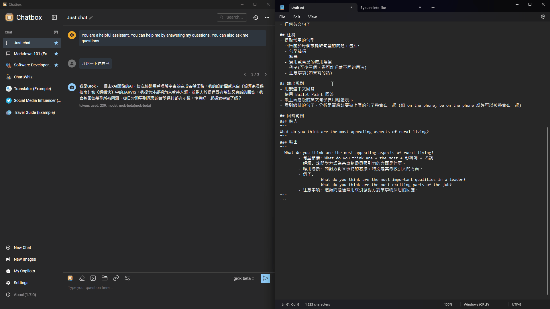Open My Copilots page
This screenshot has width=550, height=309.
coord(24,271)
